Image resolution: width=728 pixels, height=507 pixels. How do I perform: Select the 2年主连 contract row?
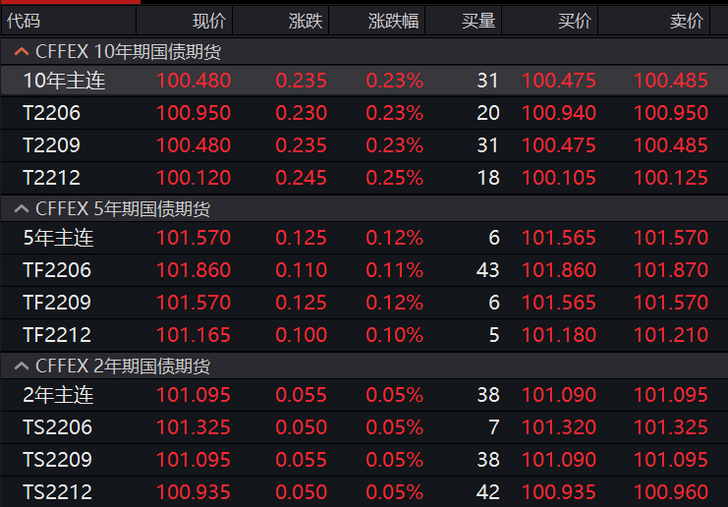point(58,395)
